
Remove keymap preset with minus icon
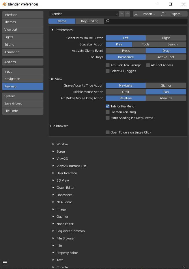point(128,14)
